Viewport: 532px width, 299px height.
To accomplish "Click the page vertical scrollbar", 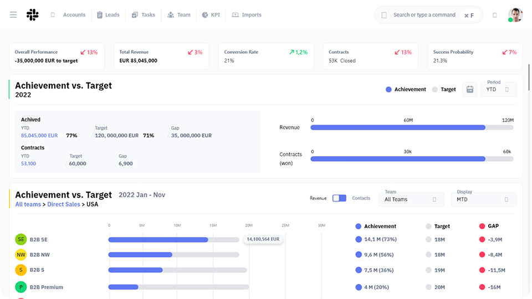I will tap(529, 78).
